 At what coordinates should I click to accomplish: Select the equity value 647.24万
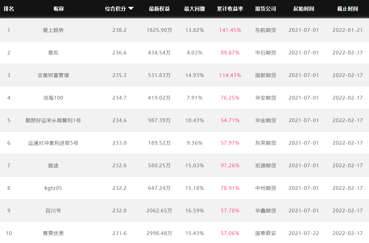coord(159,188)
